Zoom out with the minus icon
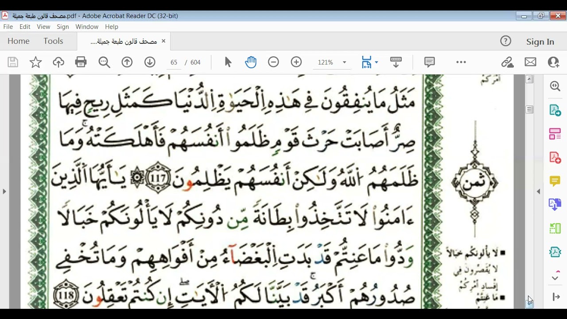The width and height of the screenshot is (567, 319). (x=273, y=62)
